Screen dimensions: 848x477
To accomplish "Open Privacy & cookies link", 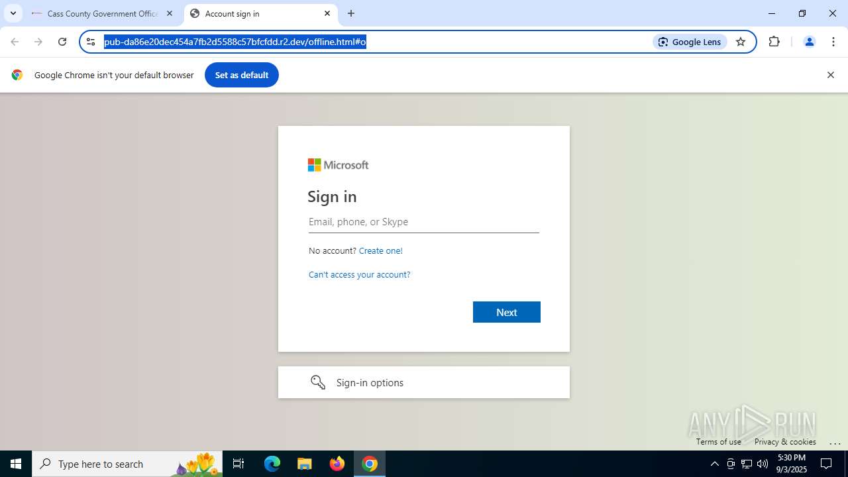I will 785,442.
